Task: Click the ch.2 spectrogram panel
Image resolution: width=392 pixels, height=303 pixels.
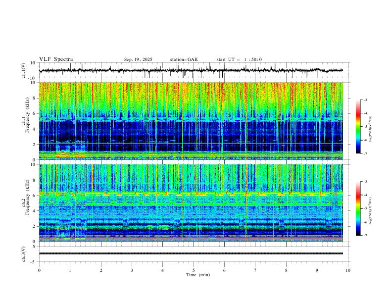Action: 191,203
